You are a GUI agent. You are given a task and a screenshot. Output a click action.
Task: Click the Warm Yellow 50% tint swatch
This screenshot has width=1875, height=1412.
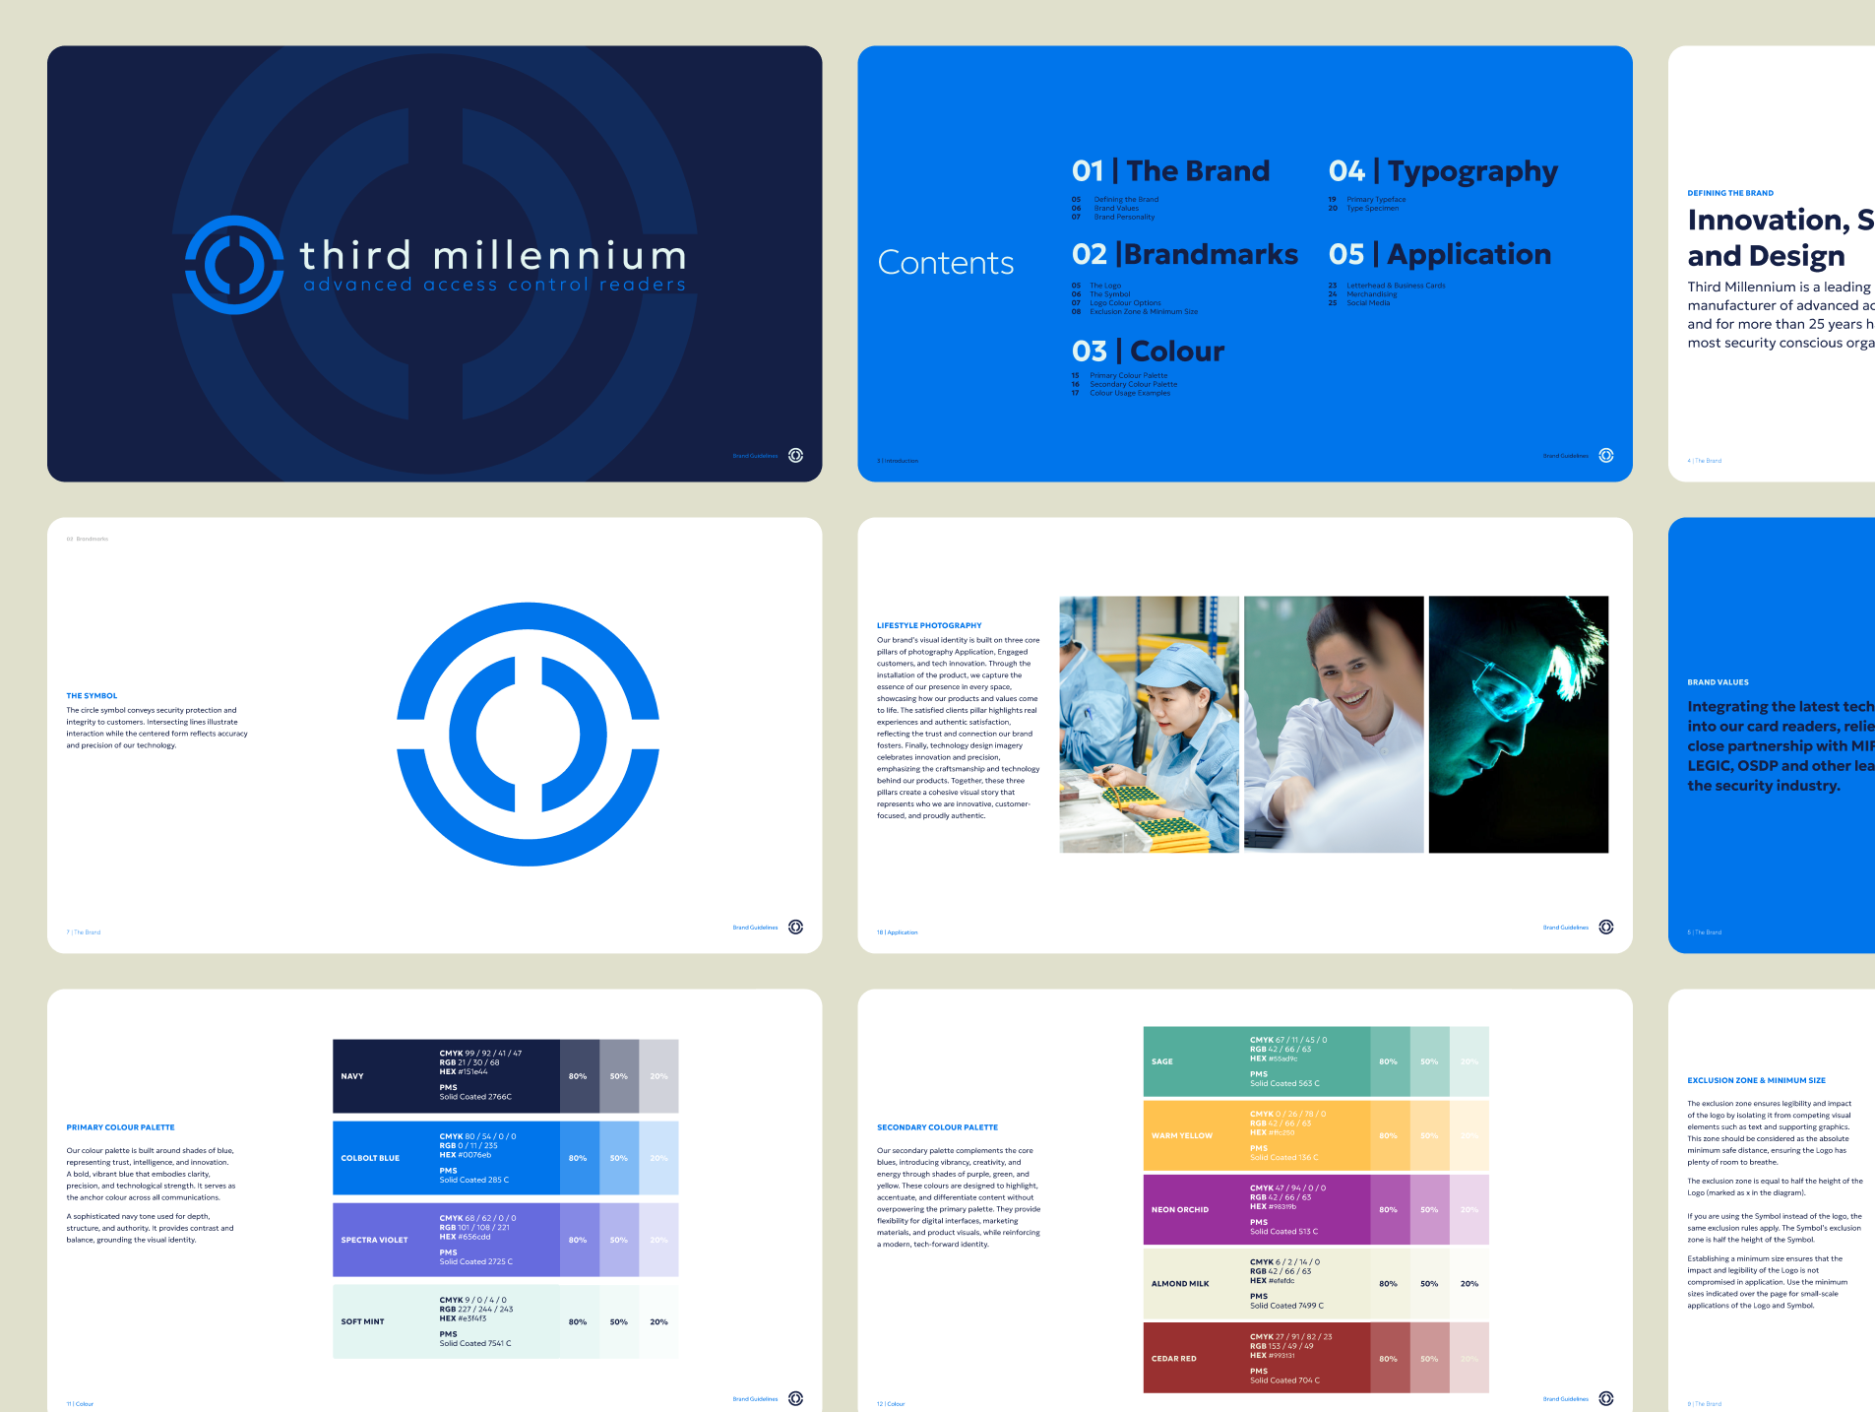tap(1430, 1135)
